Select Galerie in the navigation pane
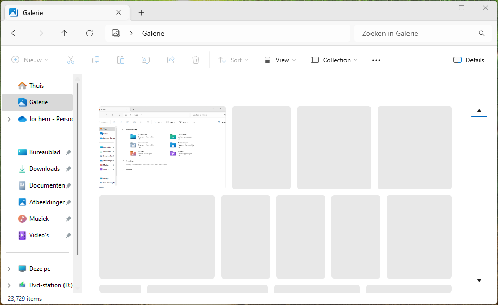This screenshot has height=305, width=498. 37,102
